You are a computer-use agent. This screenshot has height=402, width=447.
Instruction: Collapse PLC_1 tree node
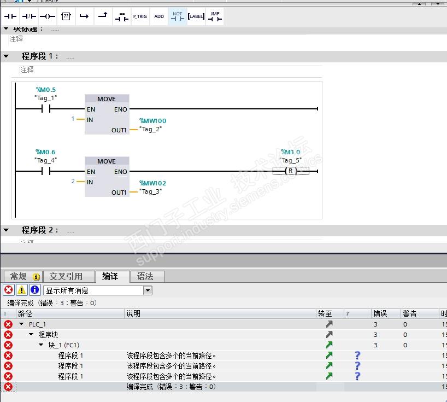21,324
